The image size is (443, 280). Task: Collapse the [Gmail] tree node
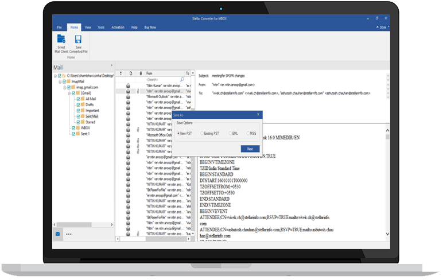point(68,93)
